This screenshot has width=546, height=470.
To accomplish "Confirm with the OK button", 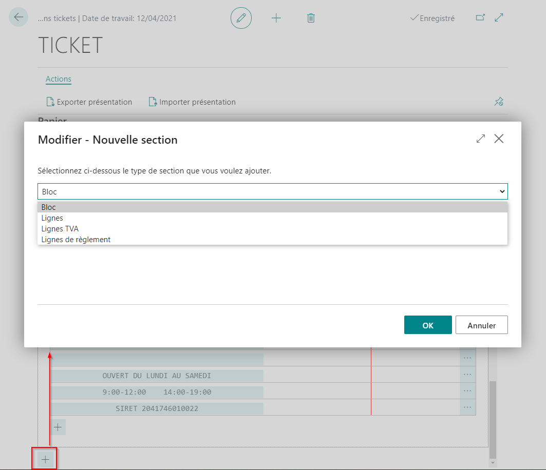I will coord(428,325).
